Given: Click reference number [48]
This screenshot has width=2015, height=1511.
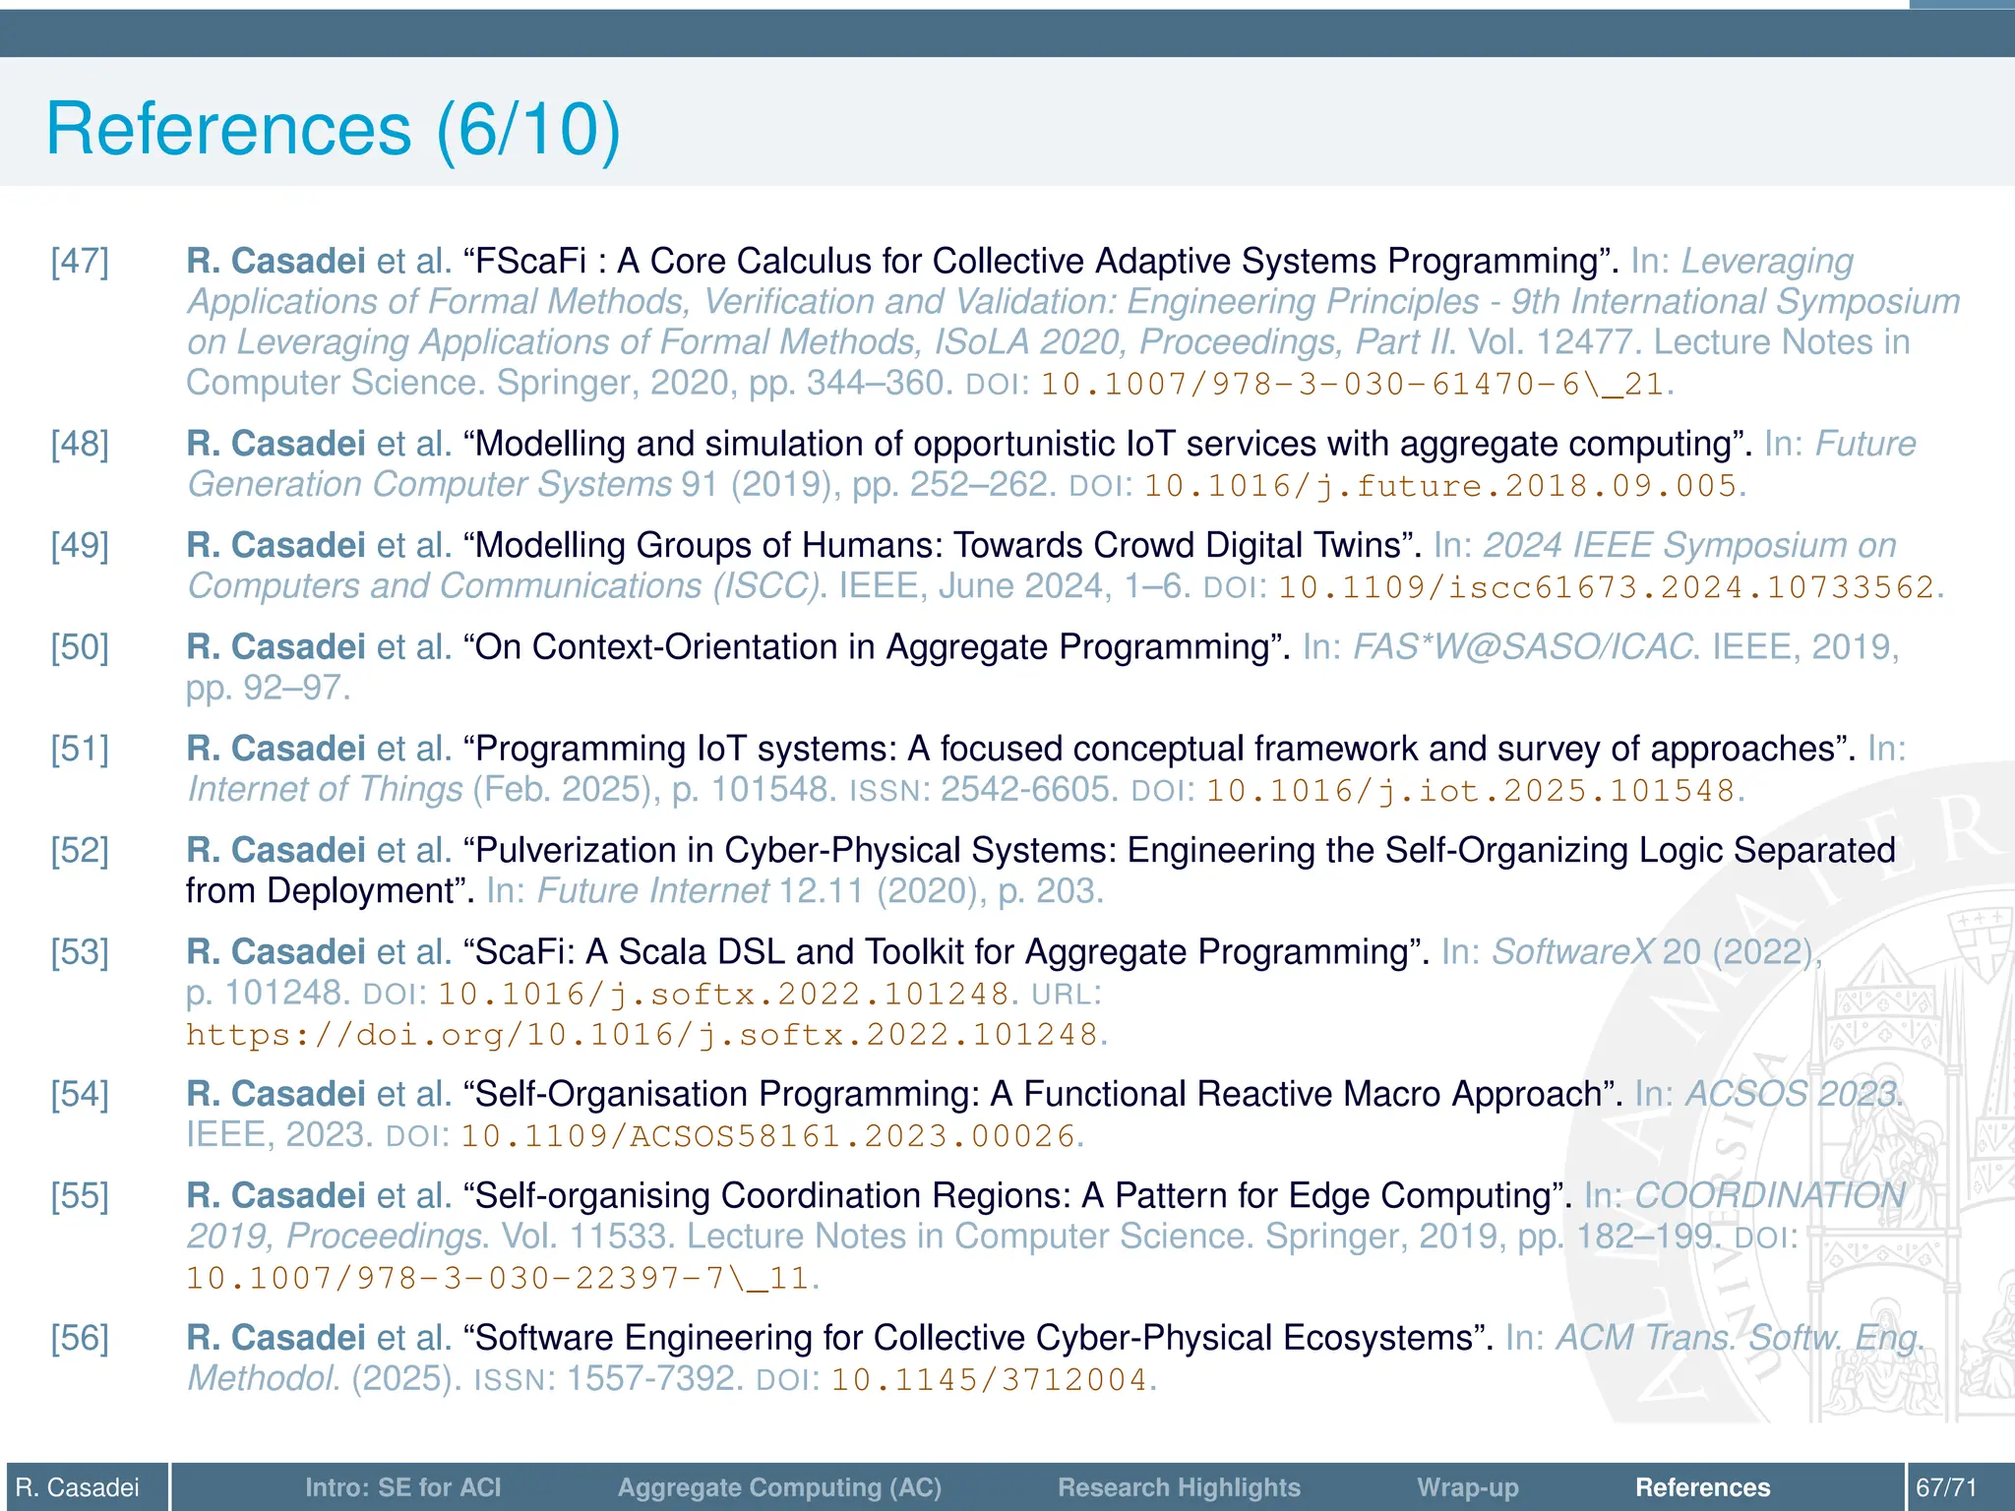Looking at the screenshot, I should 80,444.
